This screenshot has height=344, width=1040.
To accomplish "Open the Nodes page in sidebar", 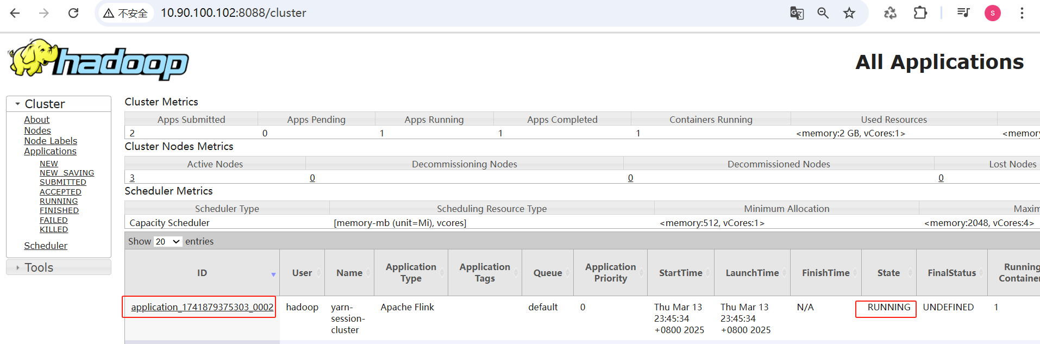I will [37, 130].
